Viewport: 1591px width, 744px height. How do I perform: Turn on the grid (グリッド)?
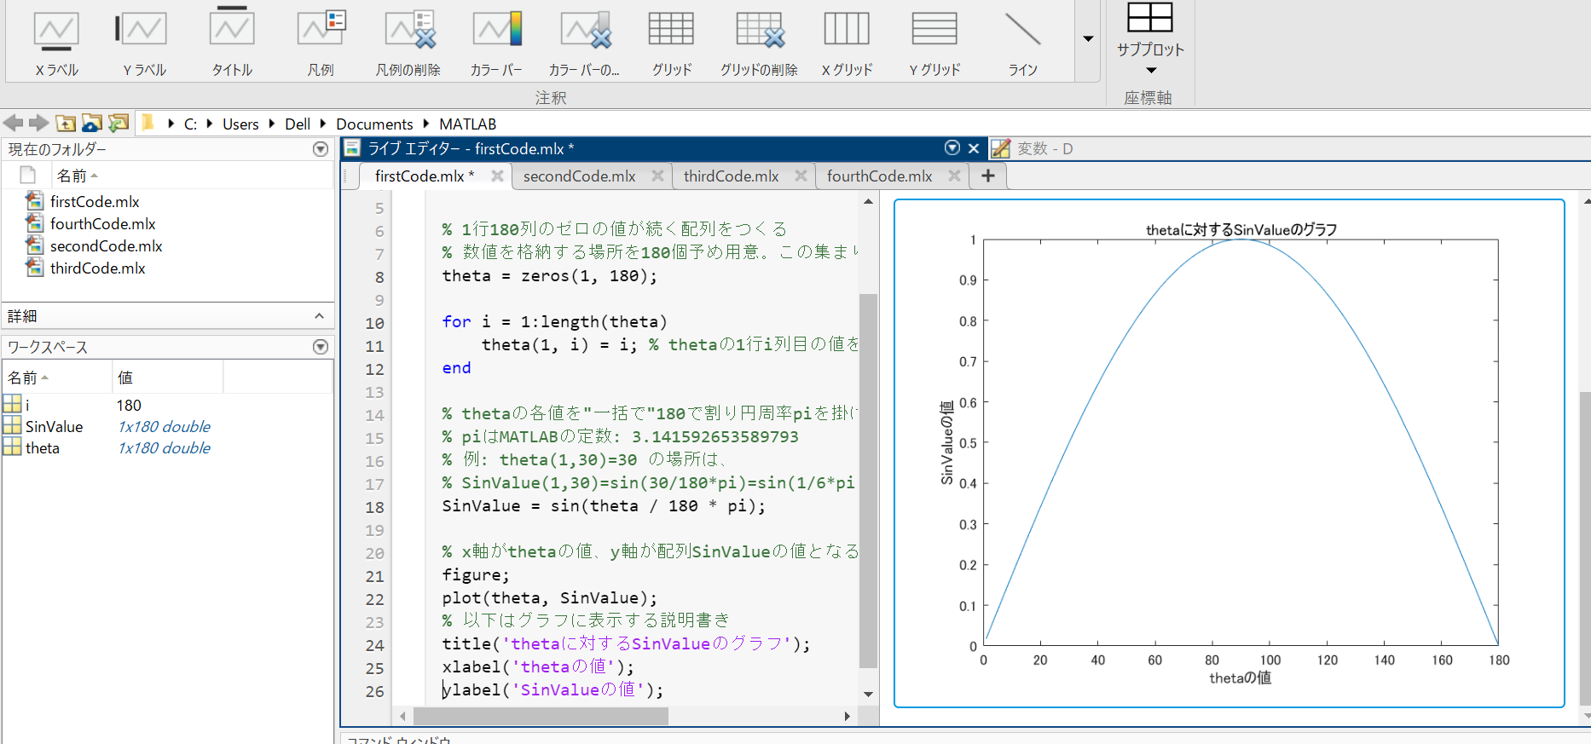click(672, 43)
